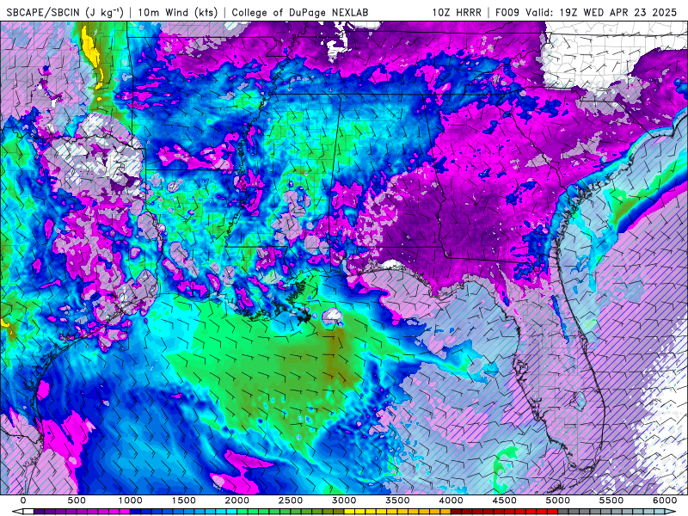Click the '4500' color scale label
688x516 pixels.
coord(505,501)
